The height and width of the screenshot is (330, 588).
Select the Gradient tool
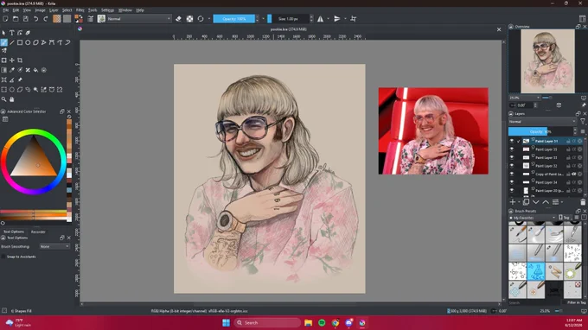coord(3,70)
